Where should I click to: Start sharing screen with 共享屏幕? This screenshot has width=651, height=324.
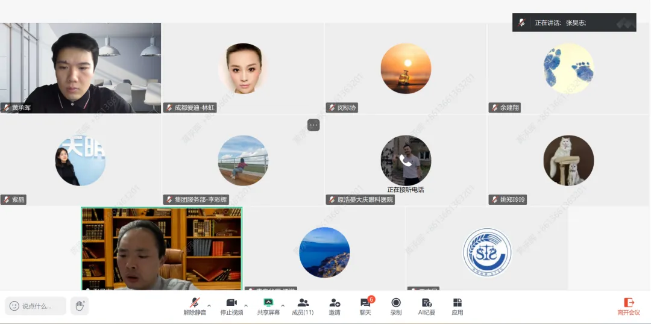(268, 306)
